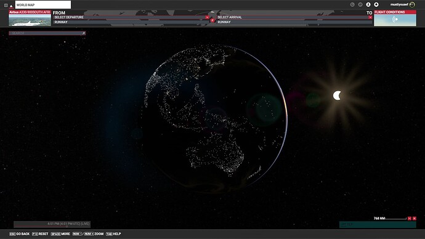Click the time of day live slider
Viewport: 425px width, 239px height.
click(52, 224)
